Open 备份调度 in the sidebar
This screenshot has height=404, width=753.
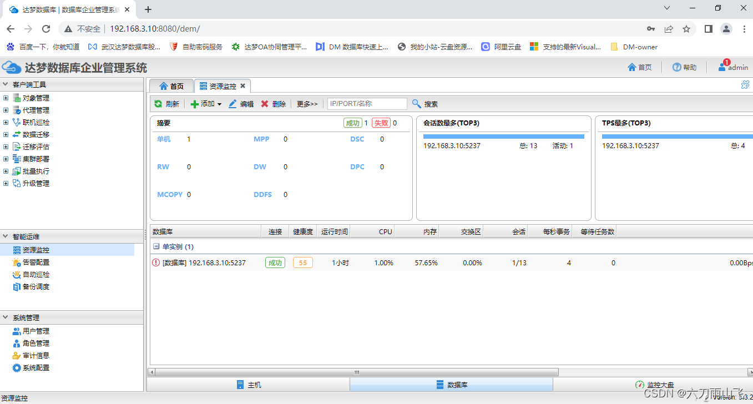[36, 286]
